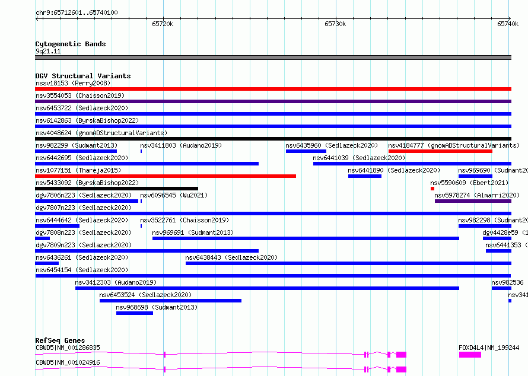
Task: Open the nsv5590609 (Ebert2021) label
Action: (x=469, y=183)
